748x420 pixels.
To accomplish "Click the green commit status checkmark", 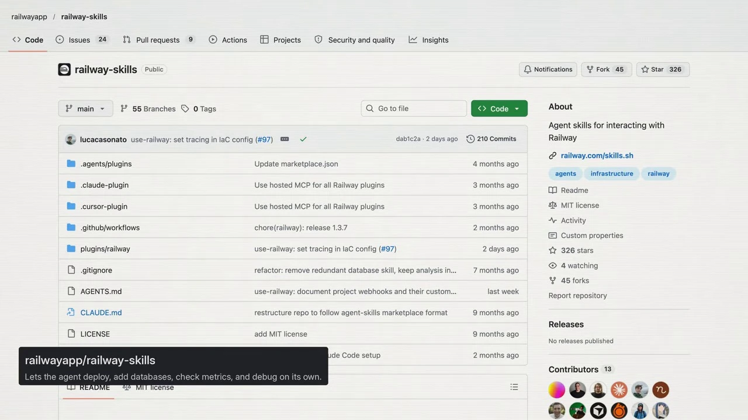I will tap(303, 139).
